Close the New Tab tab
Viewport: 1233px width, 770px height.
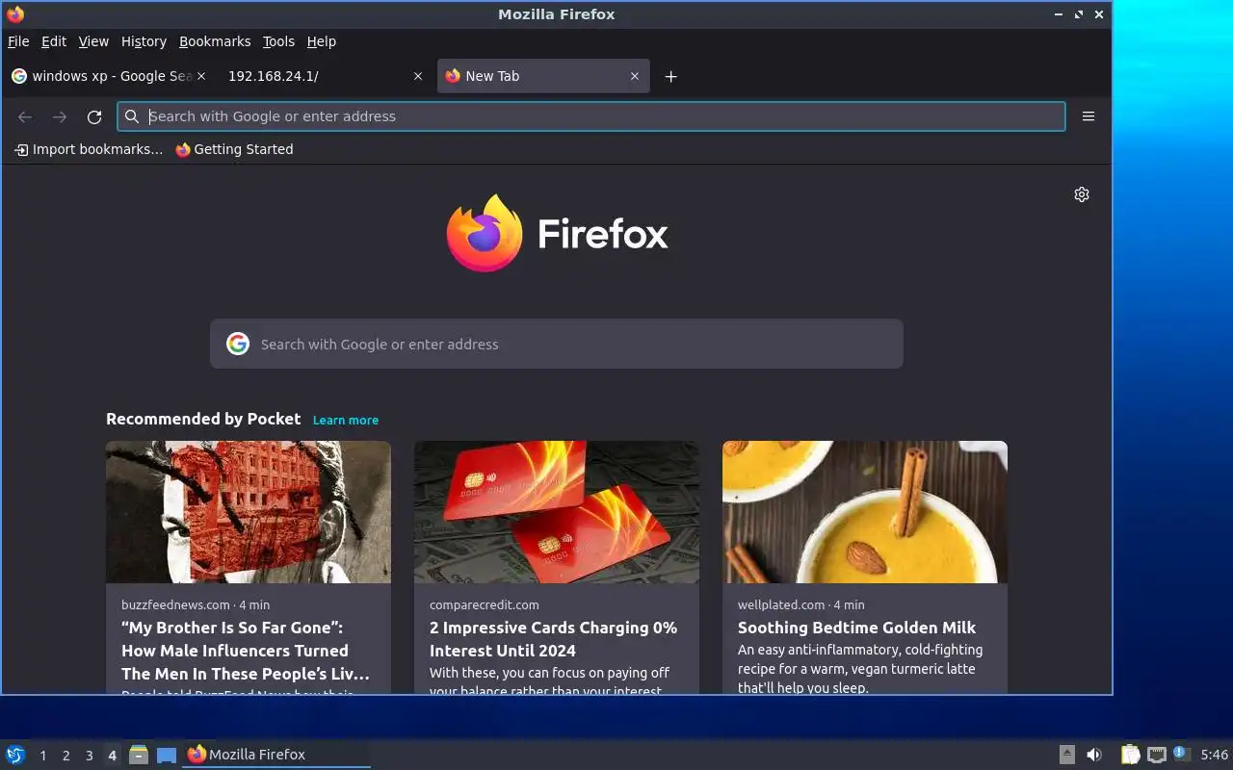tap(635, 76)
